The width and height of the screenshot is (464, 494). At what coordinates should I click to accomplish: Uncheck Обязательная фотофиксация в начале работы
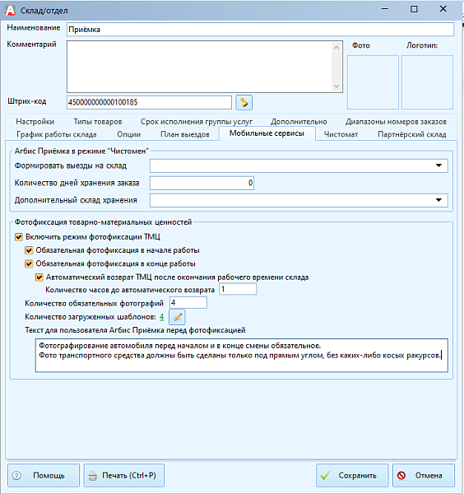tap(29, 250)
